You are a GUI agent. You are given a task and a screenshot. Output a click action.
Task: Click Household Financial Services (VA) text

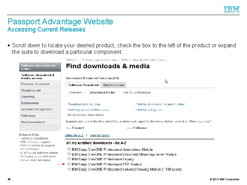point(93,78)
